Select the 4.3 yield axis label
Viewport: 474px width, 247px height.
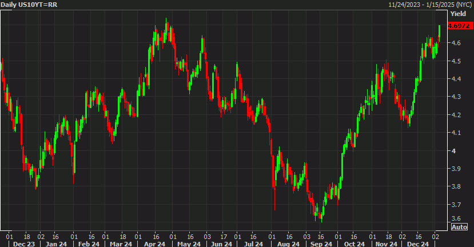click(456, 97)
